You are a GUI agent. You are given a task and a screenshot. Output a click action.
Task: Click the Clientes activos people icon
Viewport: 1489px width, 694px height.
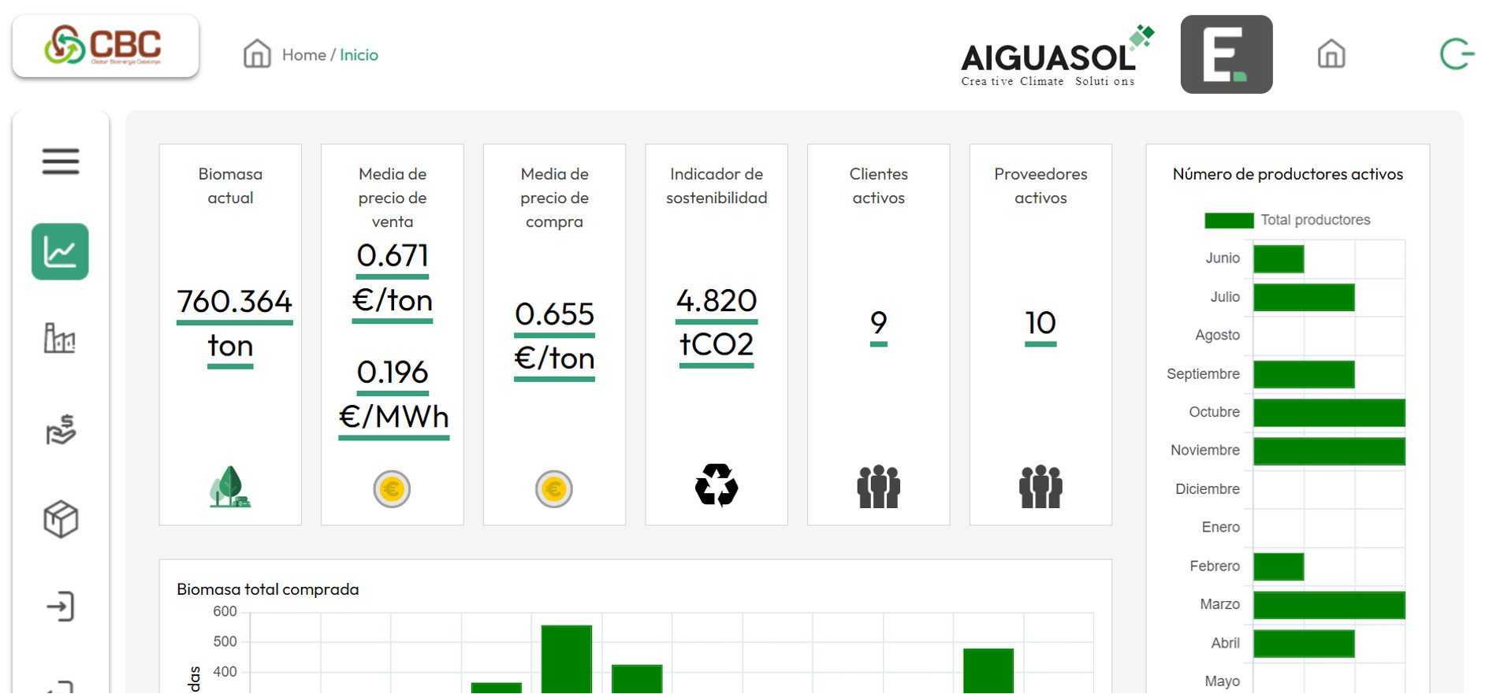point(878,487)
